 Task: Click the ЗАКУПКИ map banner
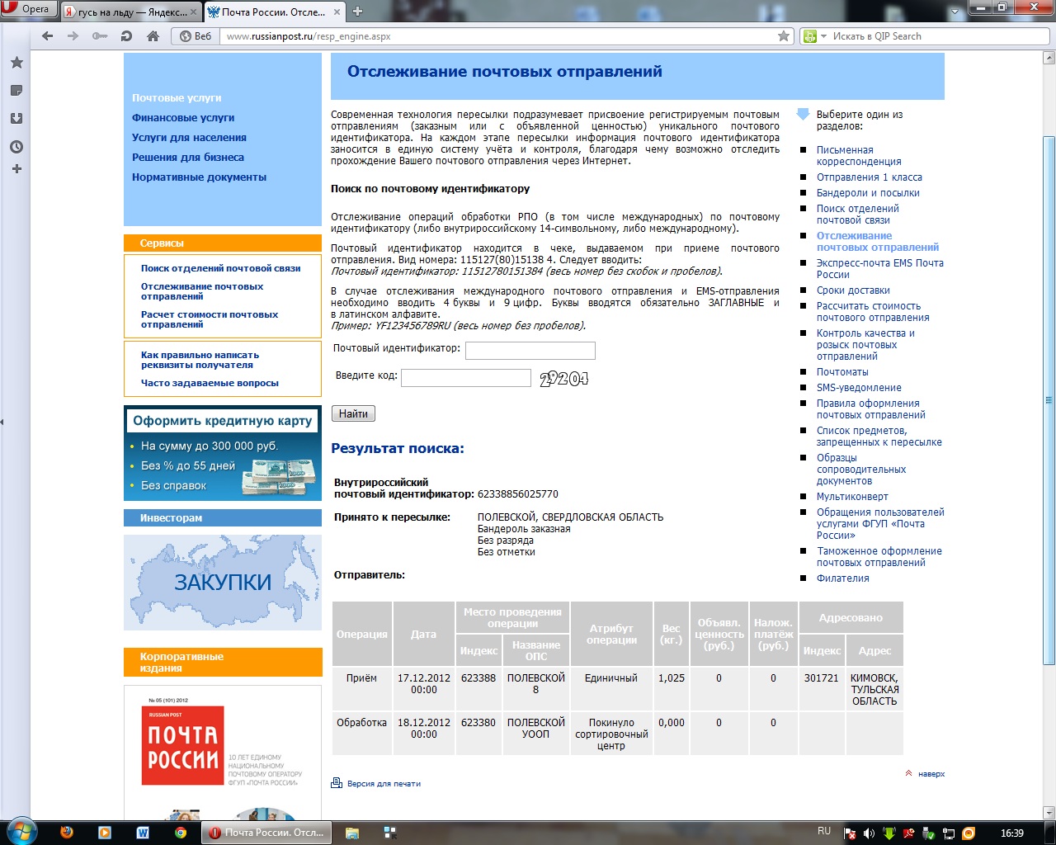223,583
